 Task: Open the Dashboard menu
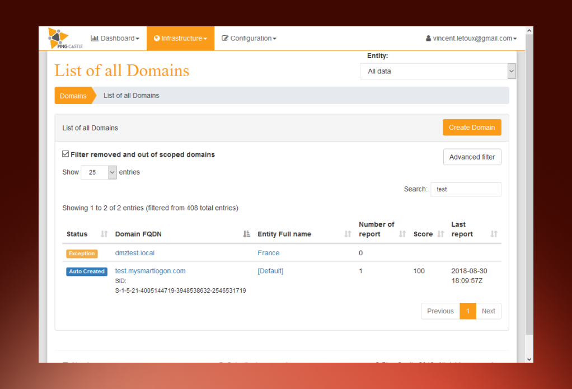point(115,38)
